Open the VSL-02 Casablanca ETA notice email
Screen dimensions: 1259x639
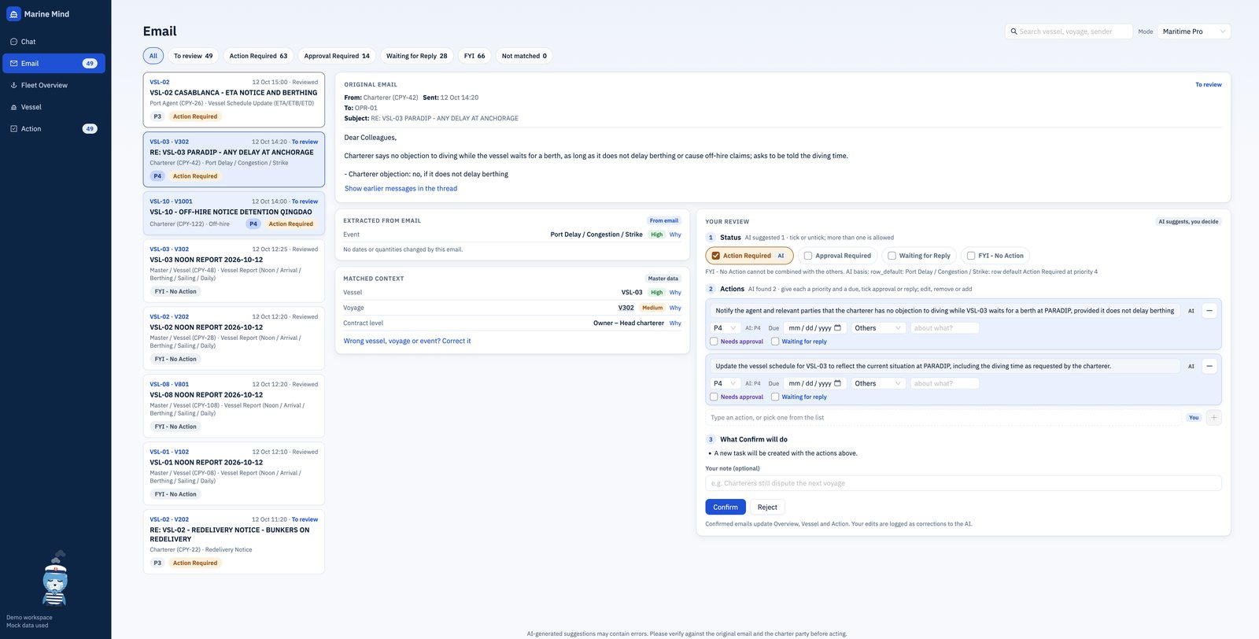(x=234, y=100)
